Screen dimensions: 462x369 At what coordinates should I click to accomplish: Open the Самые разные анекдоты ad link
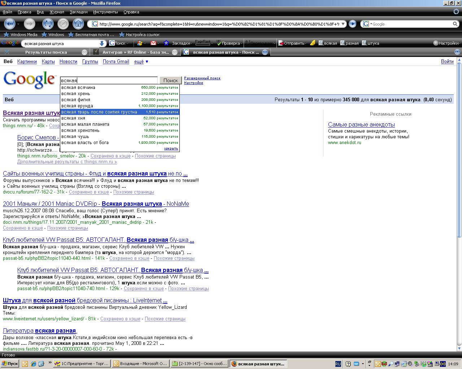pyautogui.click(x=361, y=125)
